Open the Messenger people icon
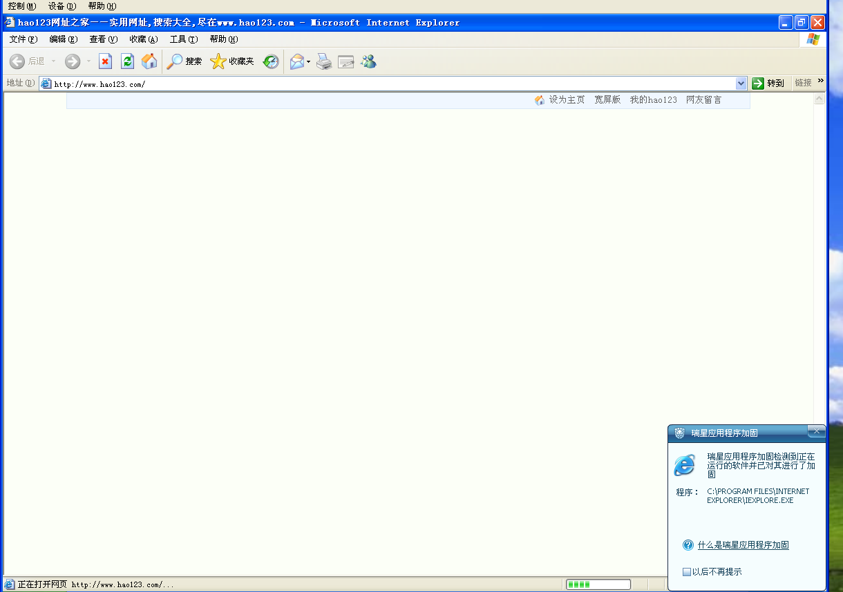 pos(368,61)
